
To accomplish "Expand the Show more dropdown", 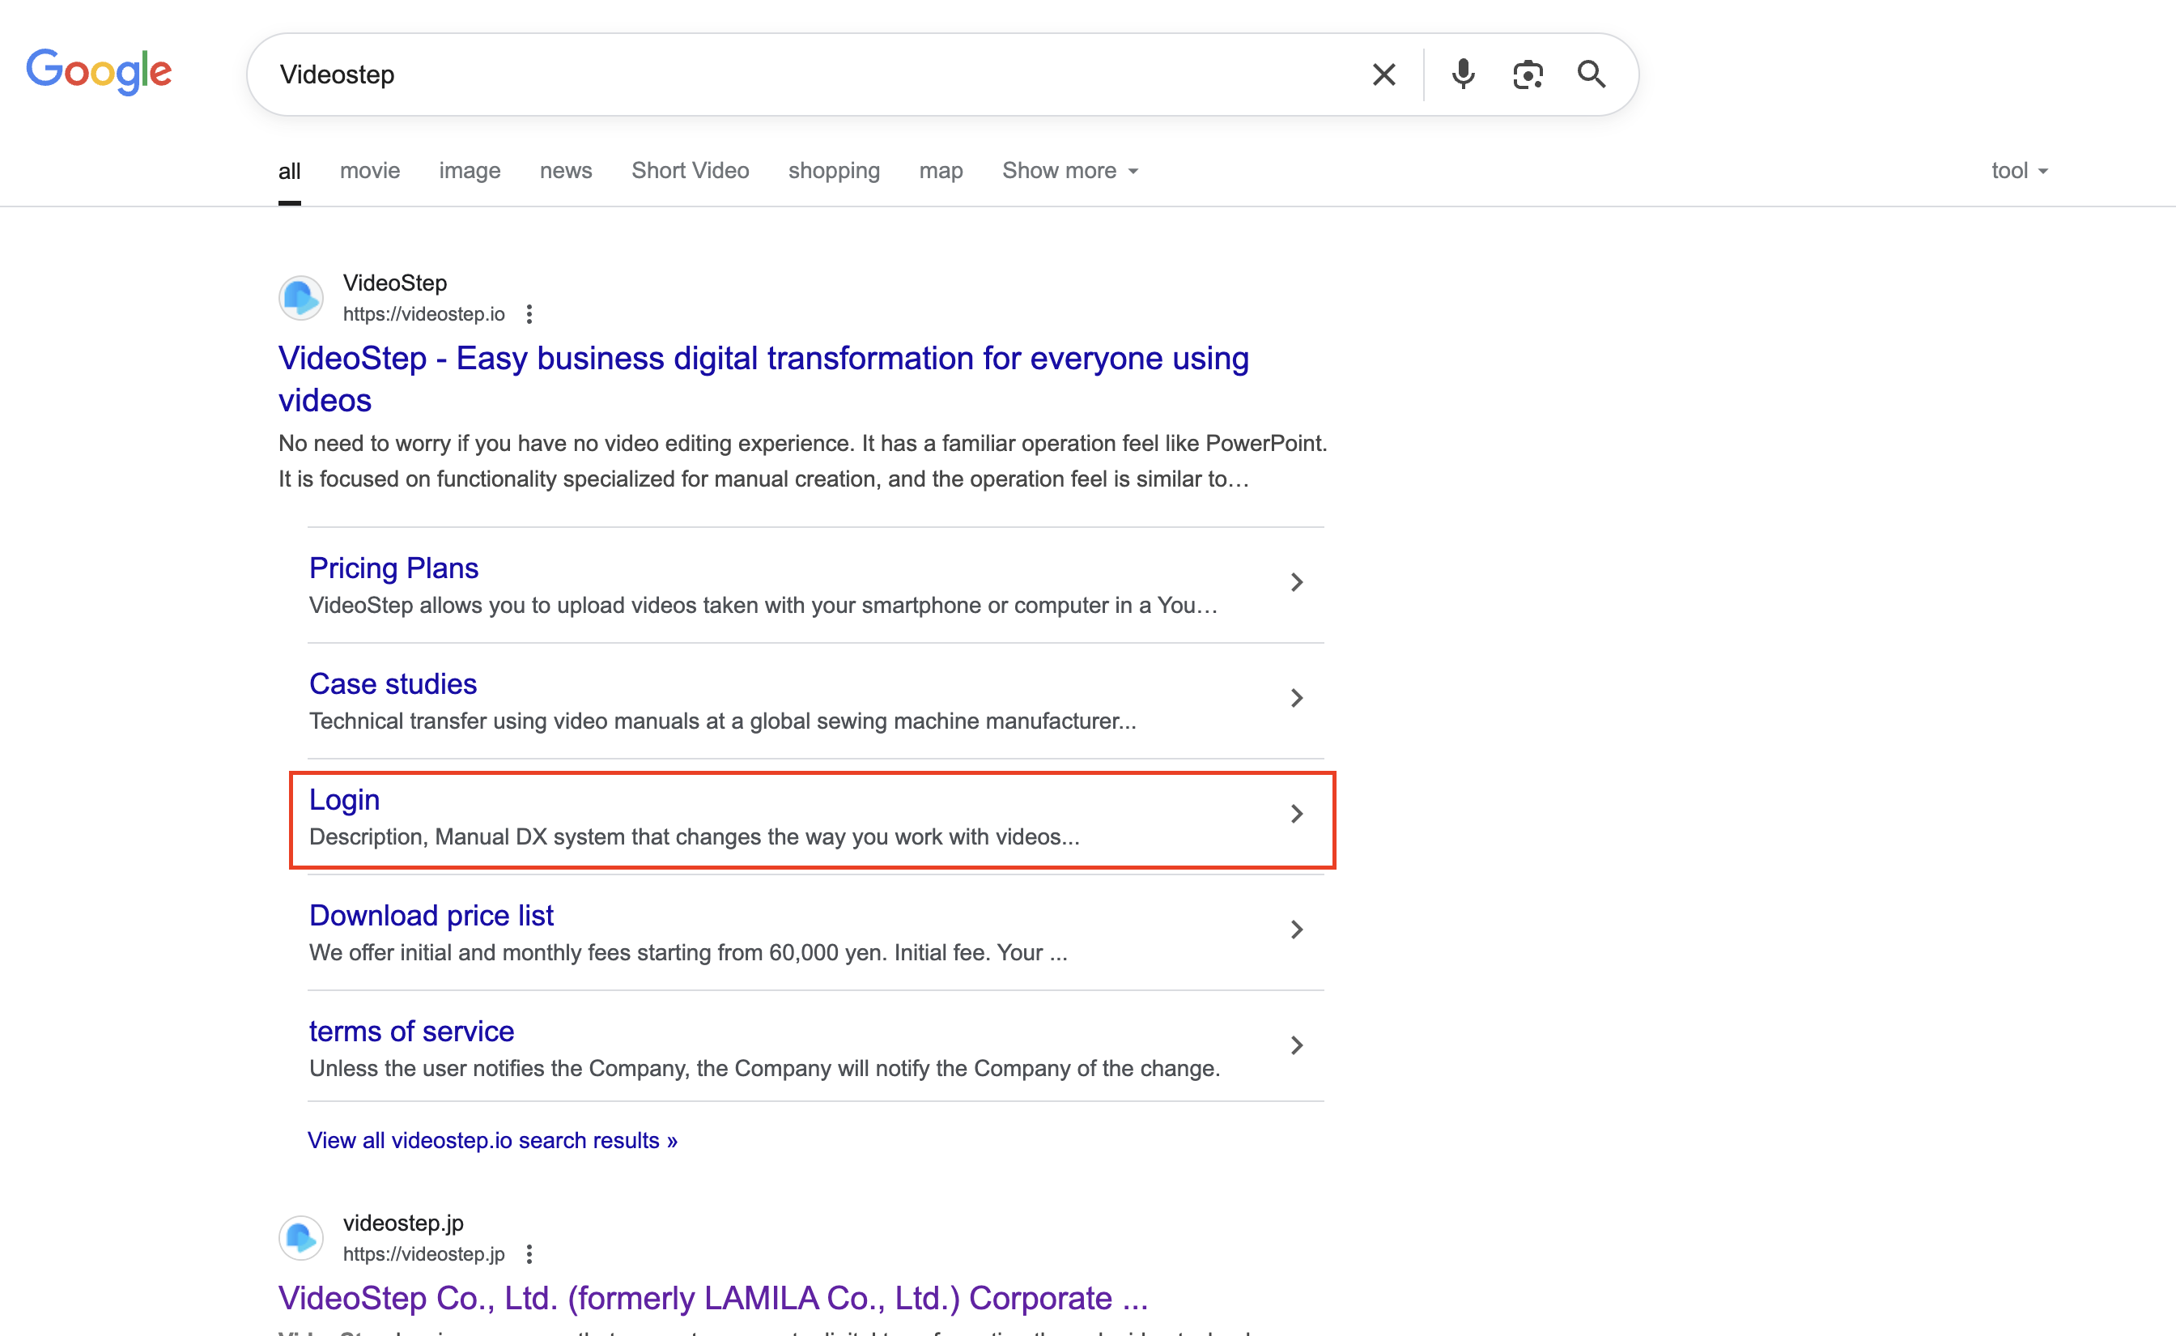I will [1069, 171].
